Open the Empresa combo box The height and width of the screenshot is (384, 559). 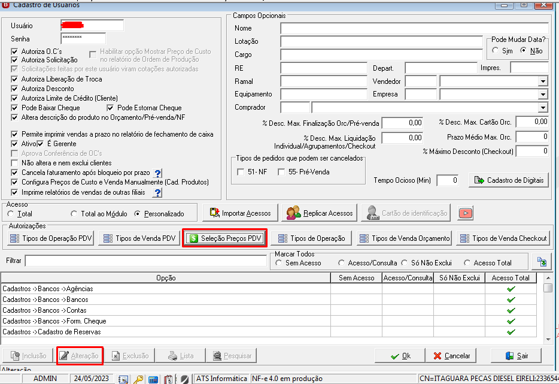[x=543, y=95]
